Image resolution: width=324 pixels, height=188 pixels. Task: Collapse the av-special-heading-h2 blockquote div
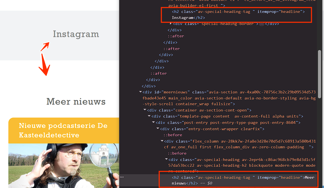(x=166, y=160)
